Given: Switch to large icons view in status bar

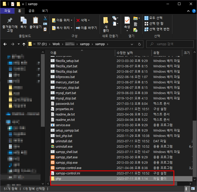Looking at the screenshot, I should point(193,189).
